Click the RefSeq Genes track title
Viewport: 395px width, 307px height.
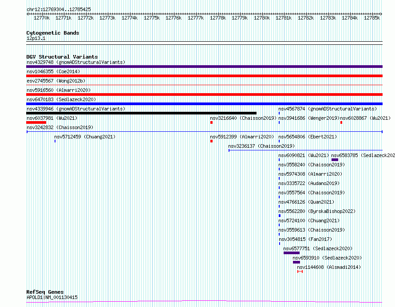[45, 292]
